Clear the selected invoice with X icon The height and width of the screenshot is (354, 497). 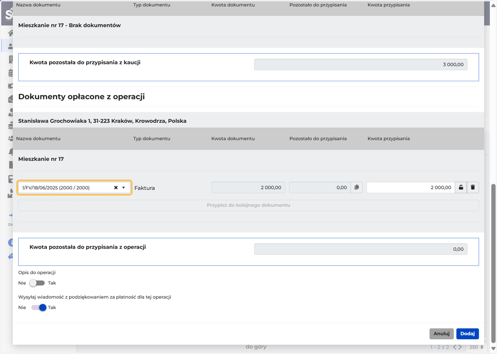pyautogui.click(x=116, y=188)
